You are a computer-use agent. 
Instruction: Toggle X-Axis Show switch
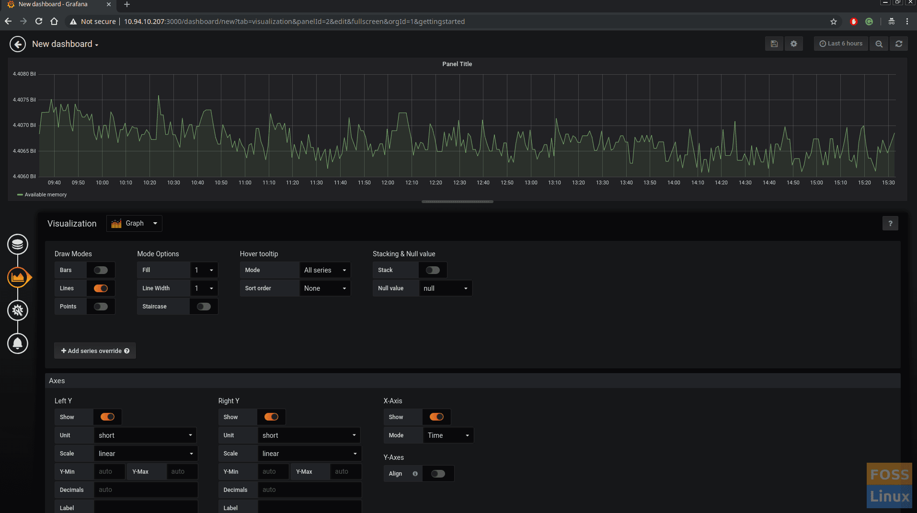pyautogui.click(x=436, y=417)
